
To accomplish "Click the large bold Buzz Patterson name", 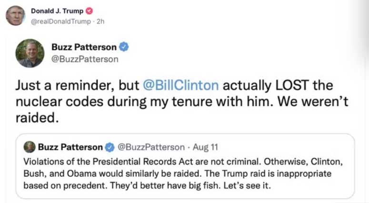I will tap(84, 47).
